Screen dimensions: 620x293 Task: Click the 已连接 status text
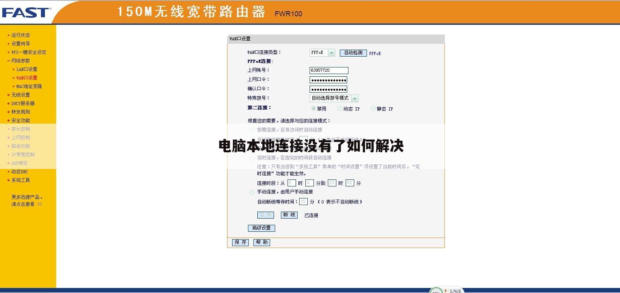[x=311, y=215]
